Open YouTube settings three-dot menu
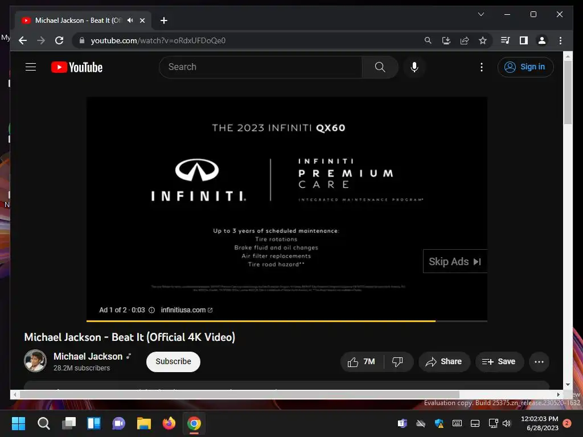Viewport: 583px width, 437px height. 482,67
